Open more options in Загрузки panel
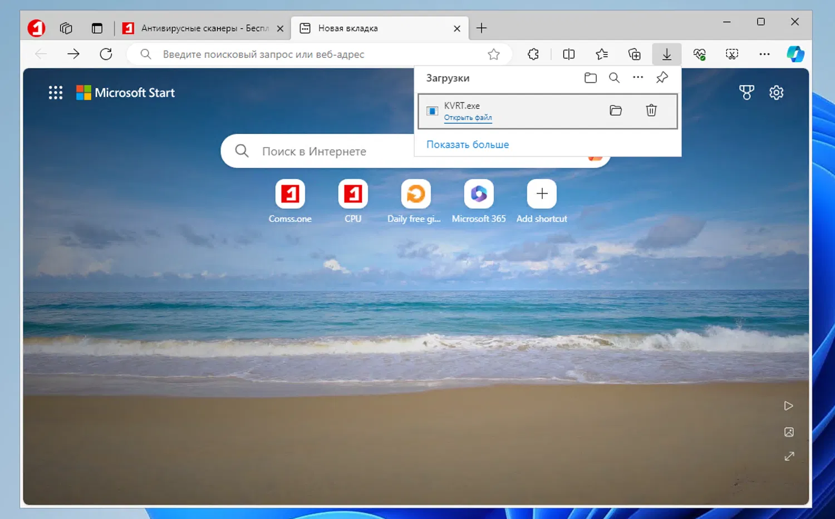This screenshot has width=835, height=519. click(638, 78)
